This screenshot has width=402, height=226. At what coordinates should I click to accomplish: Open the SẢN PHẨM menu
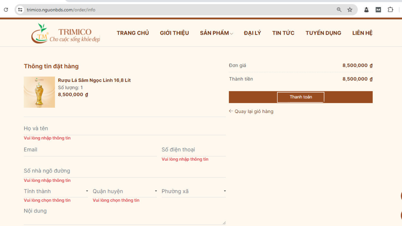point(216,33)
